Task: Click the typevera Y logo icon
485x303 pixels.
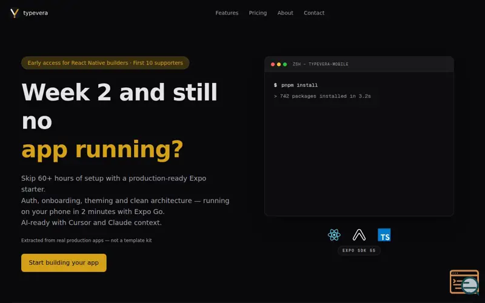Action: coord(14,13)
